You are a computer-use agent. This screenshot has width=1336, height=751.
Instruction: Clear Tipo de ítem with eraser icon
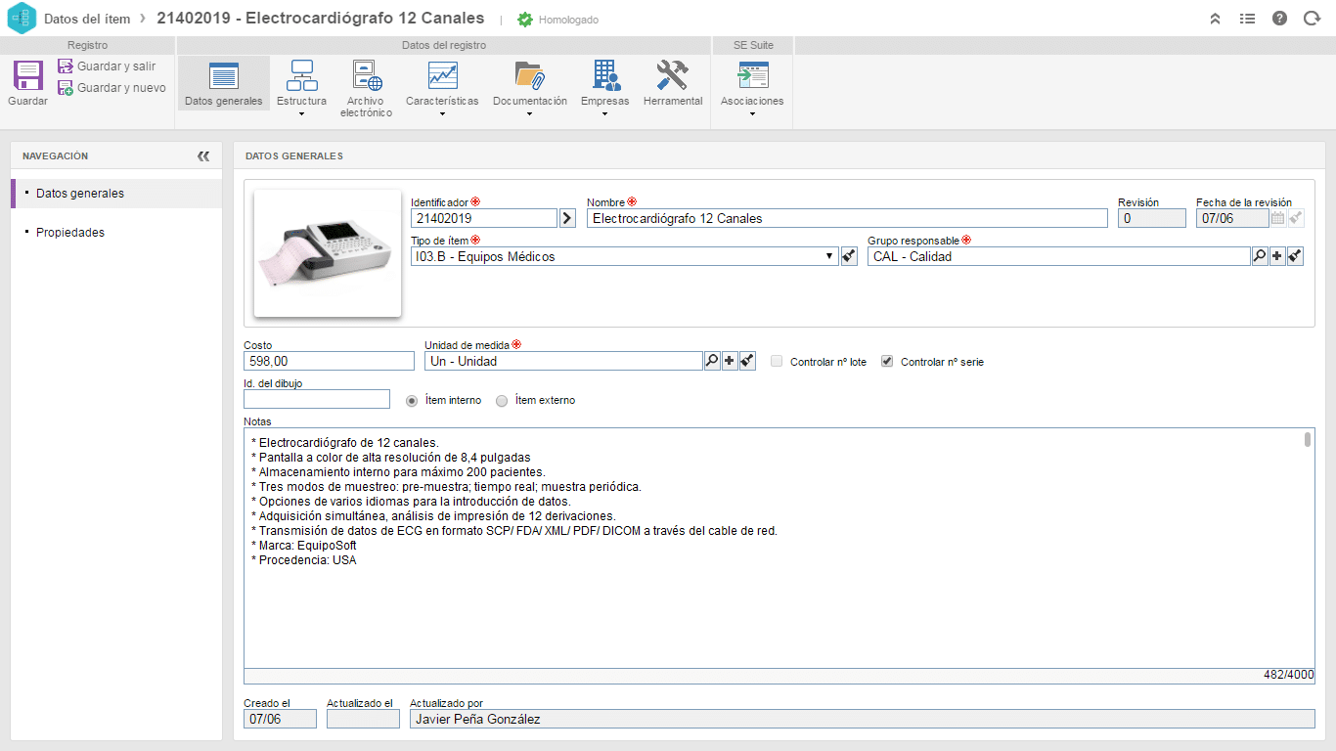click(849, 256)
